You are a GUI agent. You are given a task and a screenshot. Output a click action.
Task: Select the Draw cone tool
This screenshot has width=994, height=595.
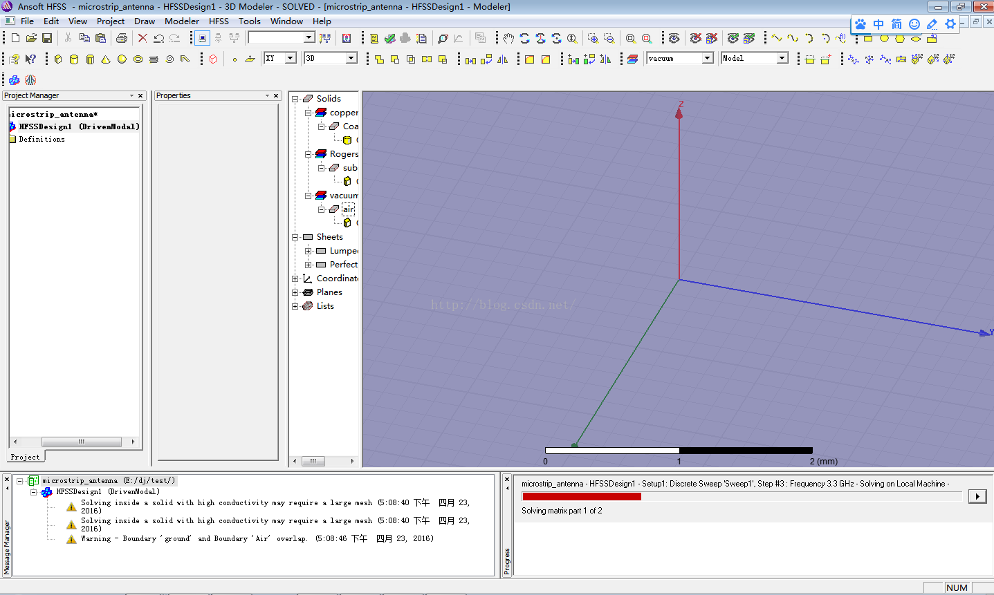point(106,59)
